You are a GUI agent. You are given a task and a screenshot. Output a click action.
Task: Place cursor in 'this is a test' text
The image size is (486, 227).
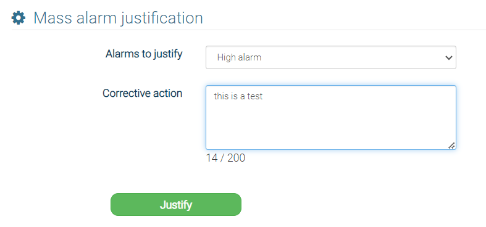(238, 96)
